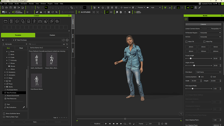Open the MyAssets dropdown
Screen dimensions: 224x126
pos(15,44)
